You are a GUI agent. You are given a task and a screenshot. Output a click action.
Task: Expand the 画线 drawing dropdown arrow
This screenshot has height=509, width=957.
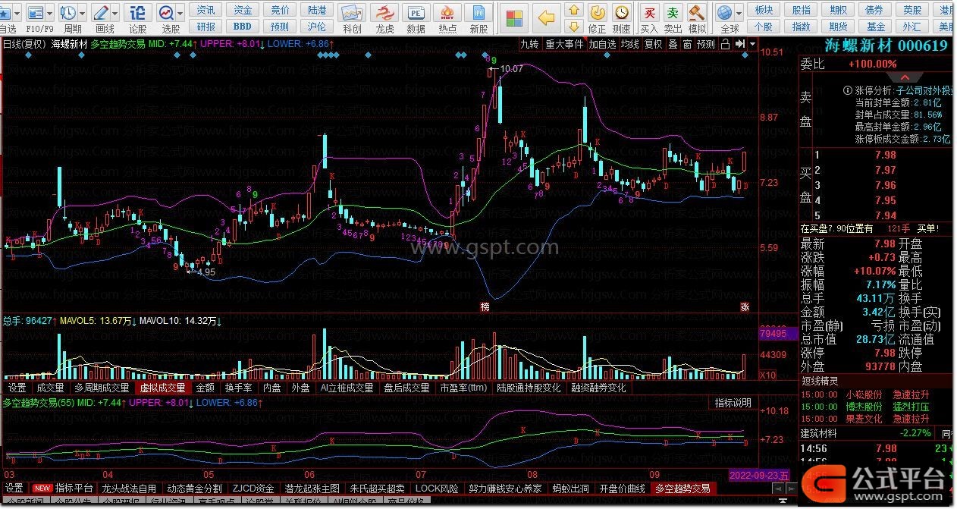[115, 13]
